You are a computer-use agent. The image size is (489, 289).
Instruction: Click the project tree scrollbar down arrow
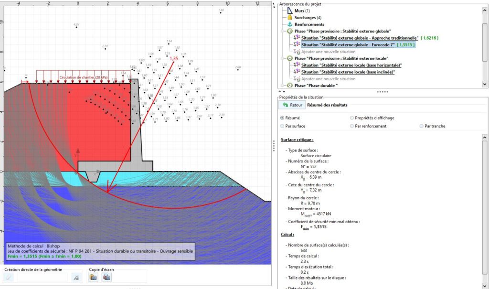(485, 84)
